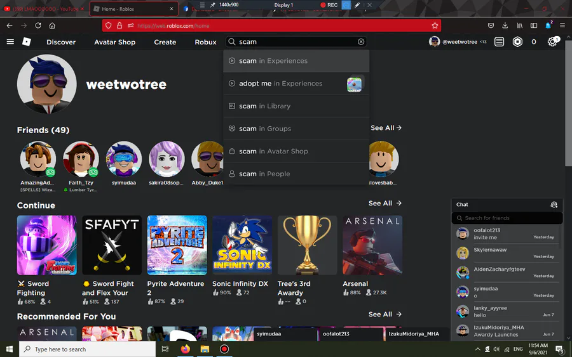
Task: Go to the Create page
Action: tap(165, 42)
